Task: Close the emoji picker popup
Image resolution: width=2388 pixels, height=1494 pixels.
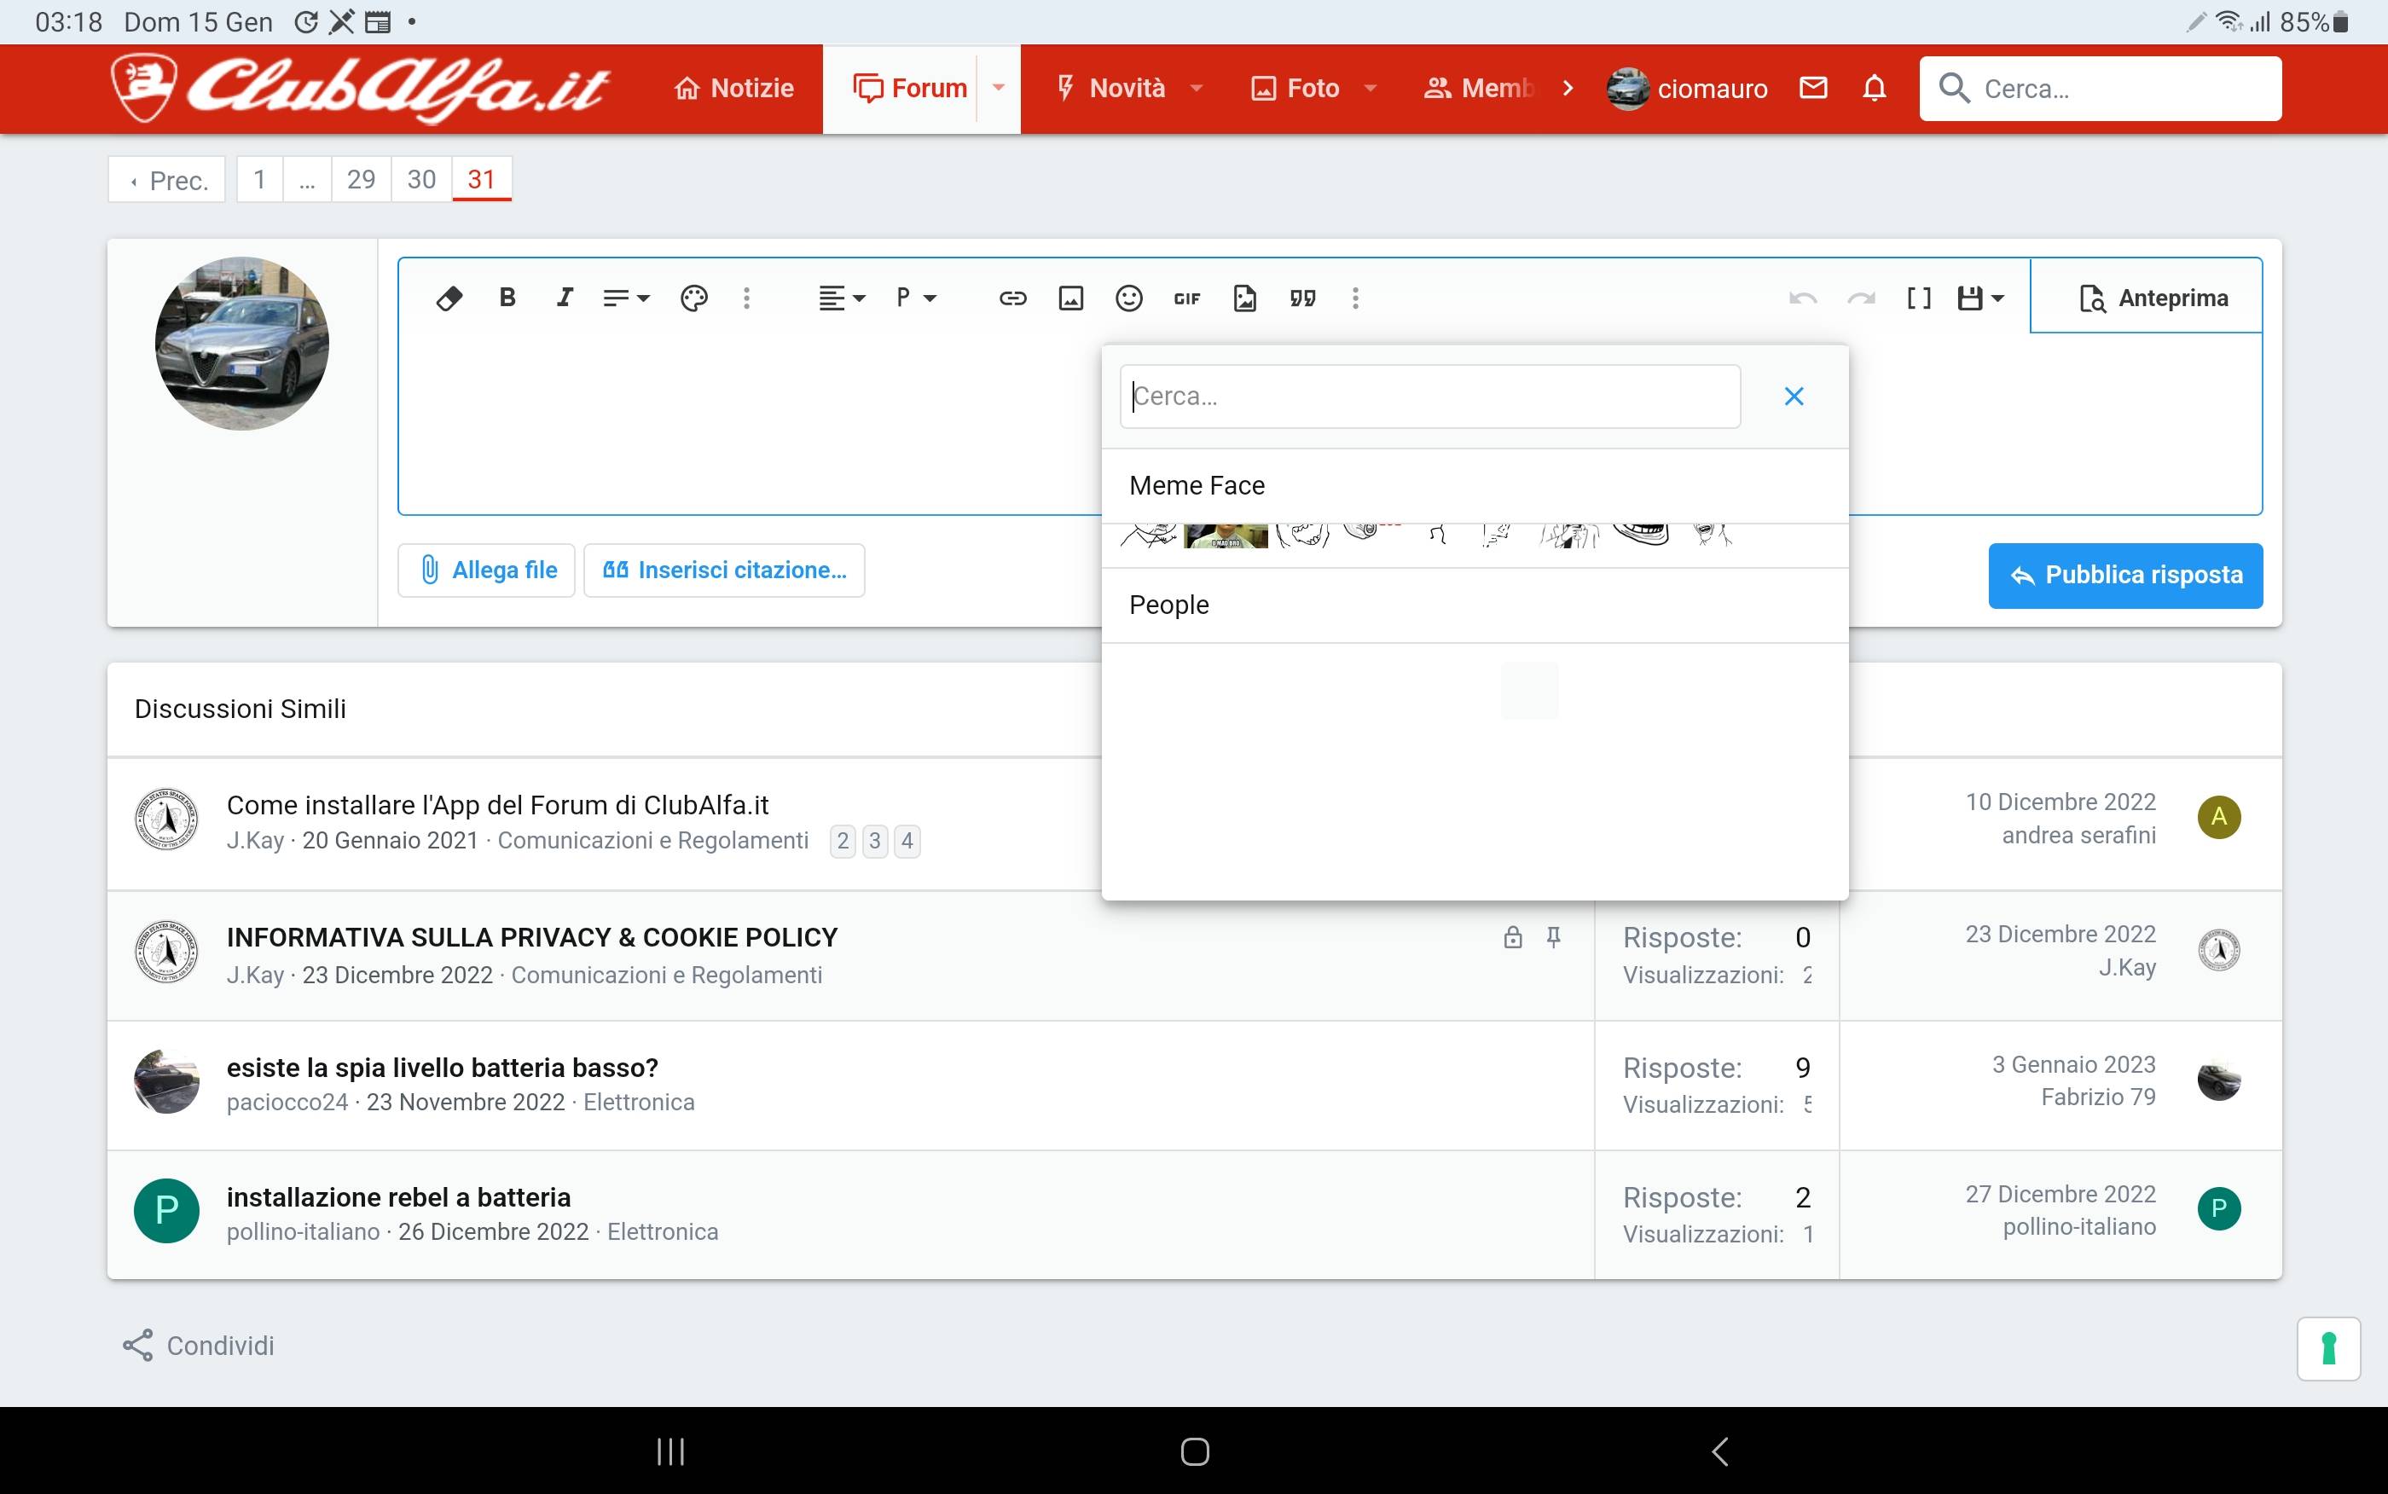Action: [x=1794, y=397]
